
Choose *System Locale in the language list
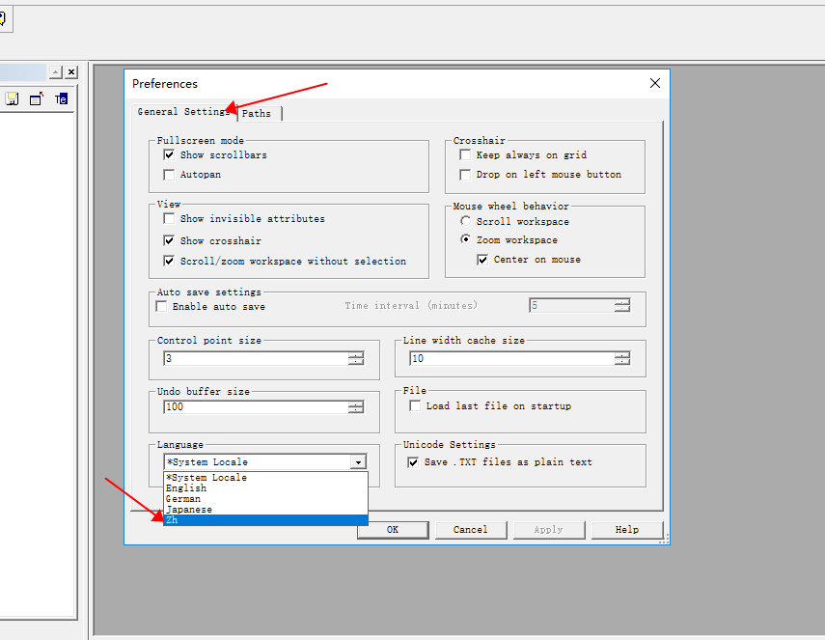pos(265,478)
